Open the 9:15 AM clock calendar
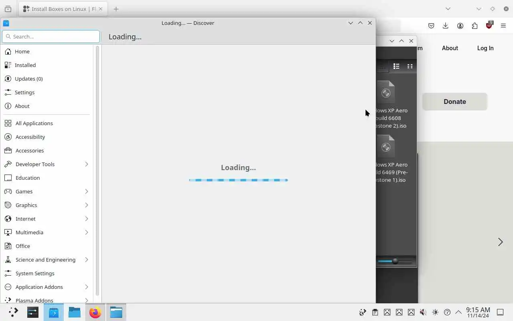This screenshot has height=321, width=513. (478, 312)
